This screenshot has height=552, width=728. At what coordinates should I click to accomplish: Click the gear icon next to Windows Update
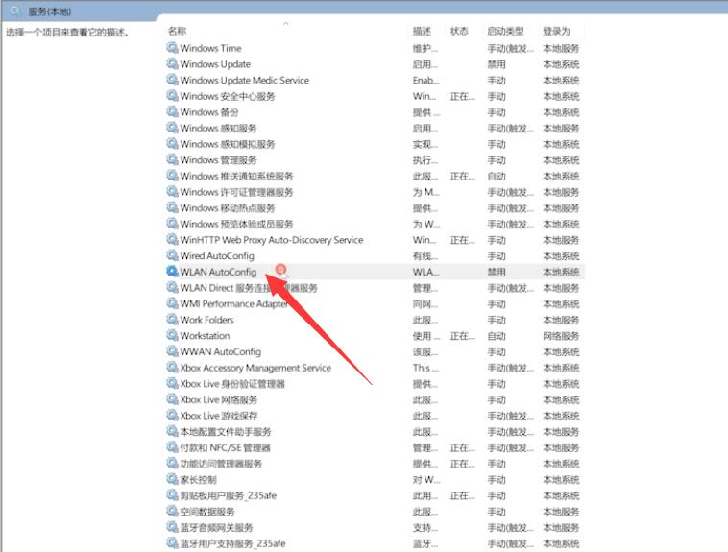[x=172, y=63]
